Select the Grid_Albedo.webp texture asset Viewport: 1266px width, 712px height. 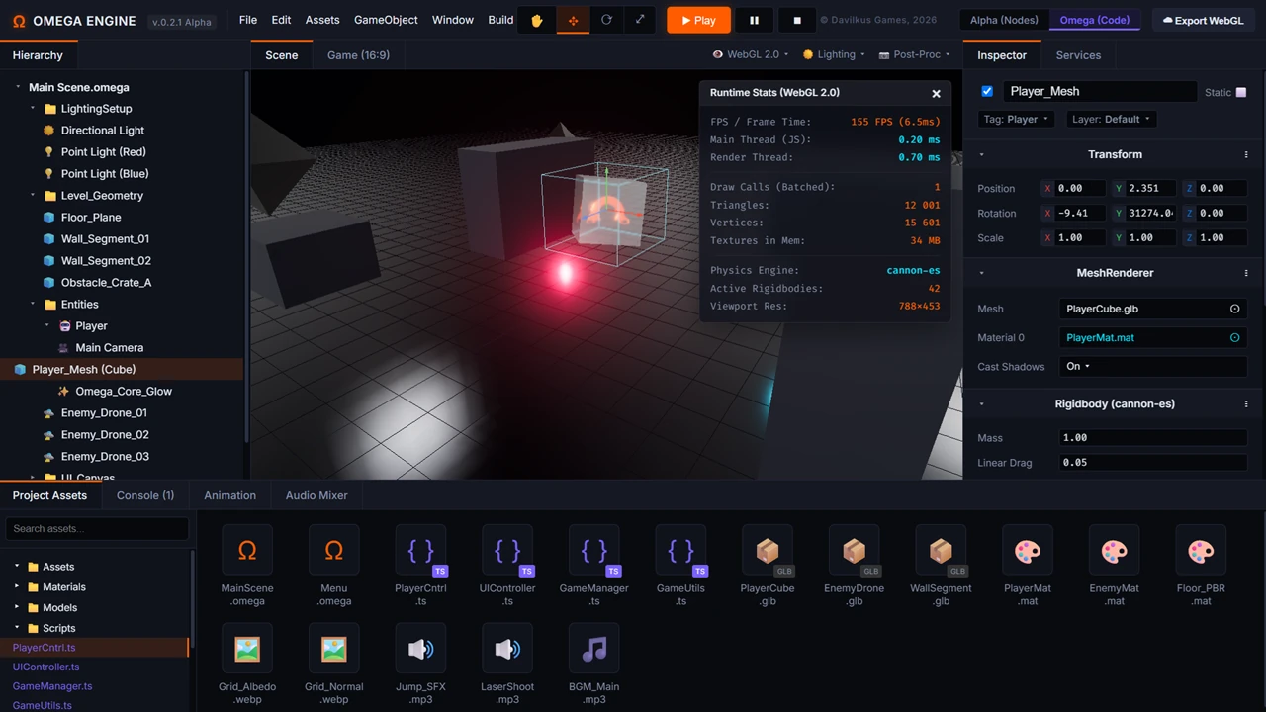click(247, 649)
